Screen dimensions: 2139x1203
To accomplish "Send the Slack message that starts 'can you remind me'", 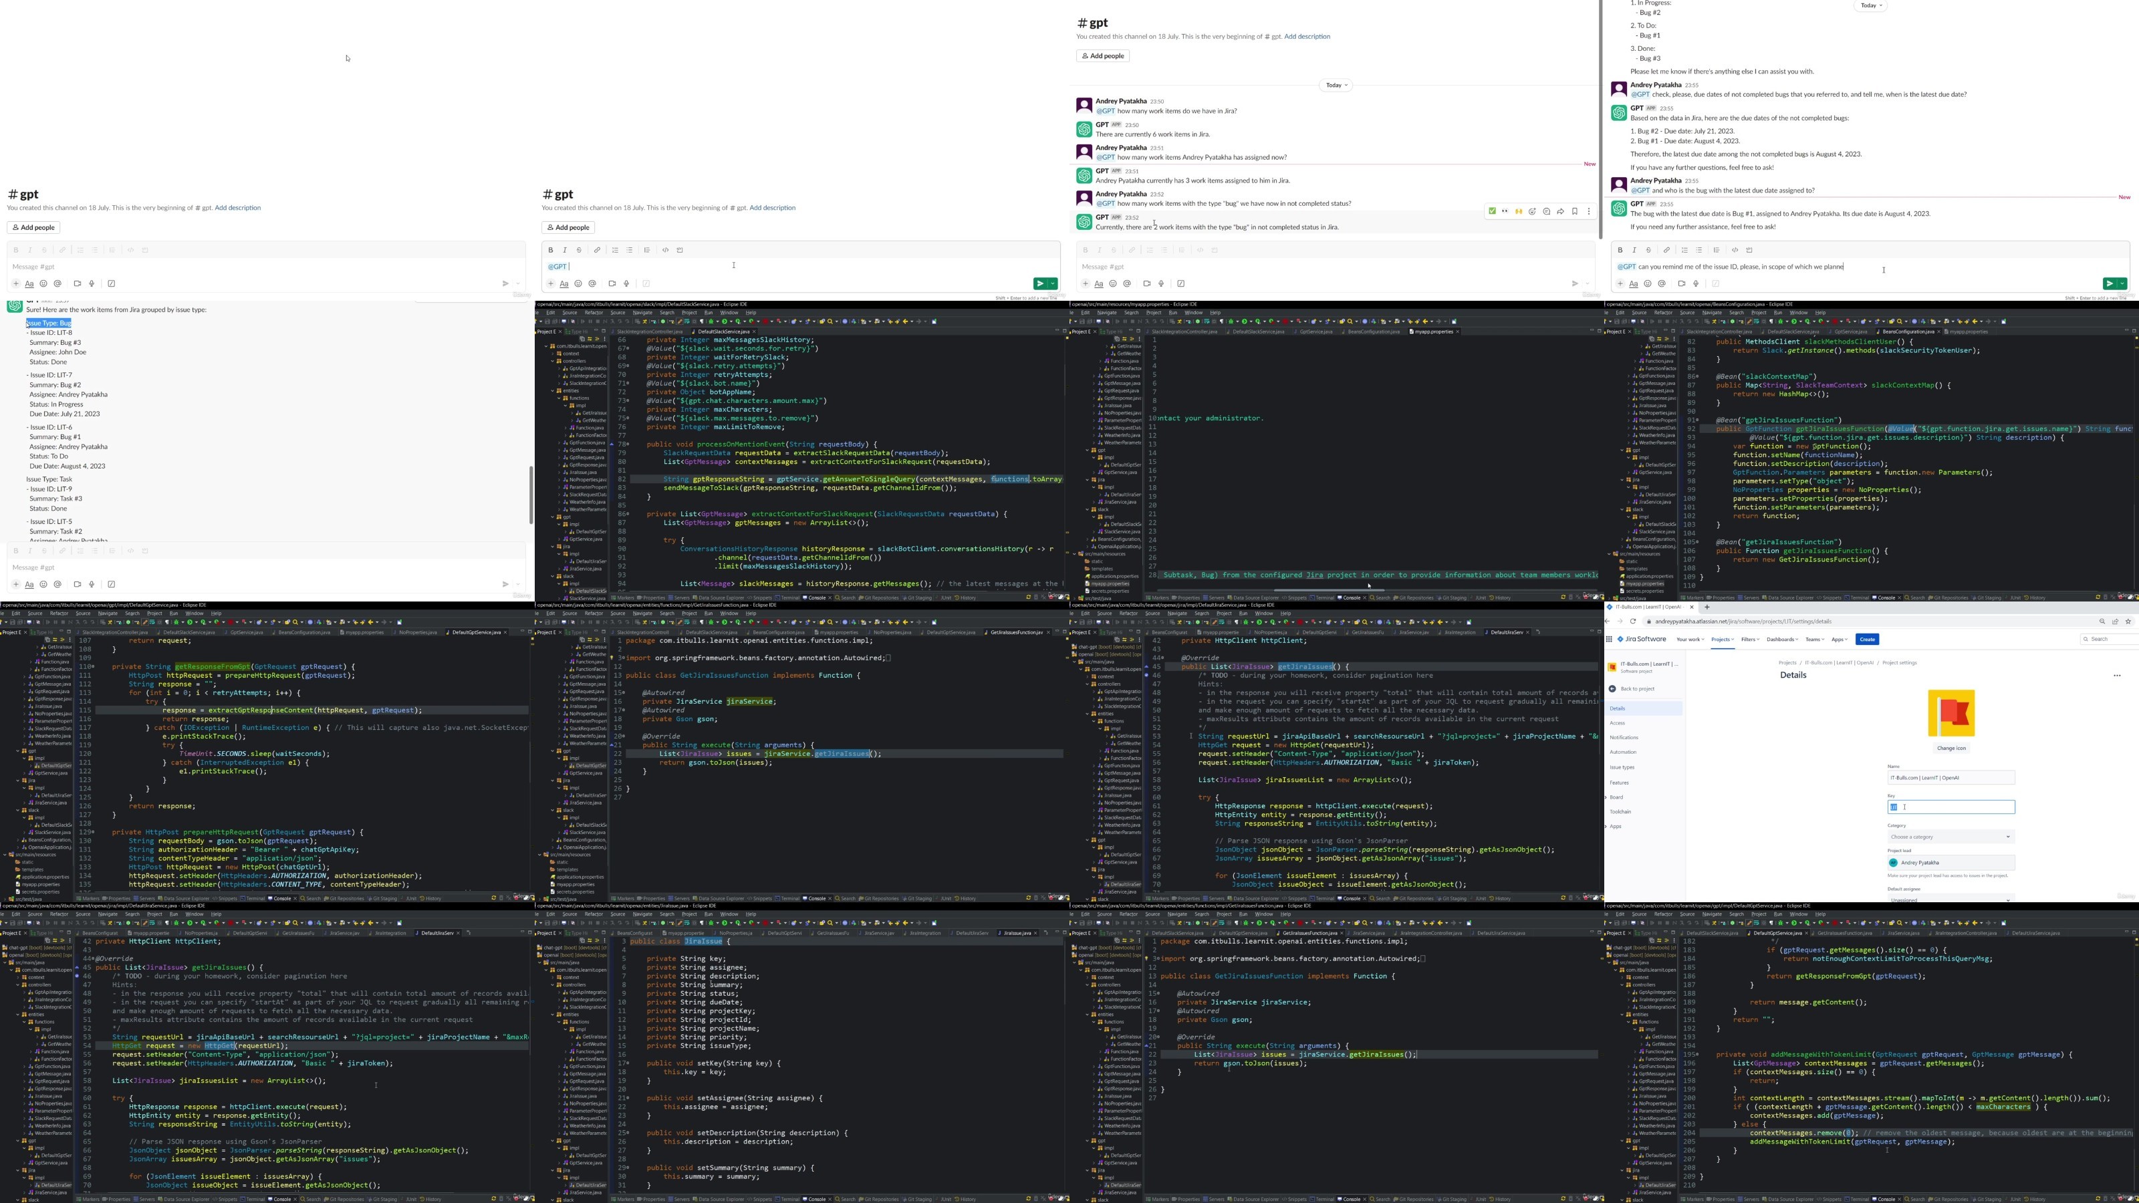I will pyautogui.click(x=2109, y=284).
